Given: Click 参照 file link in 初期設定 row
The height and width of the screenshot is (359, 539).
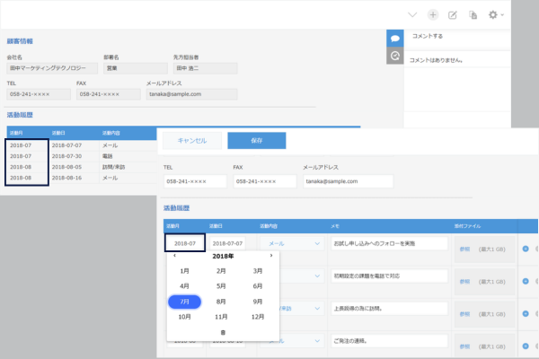Looking at the screenshot, I should (x=464, y=282).
